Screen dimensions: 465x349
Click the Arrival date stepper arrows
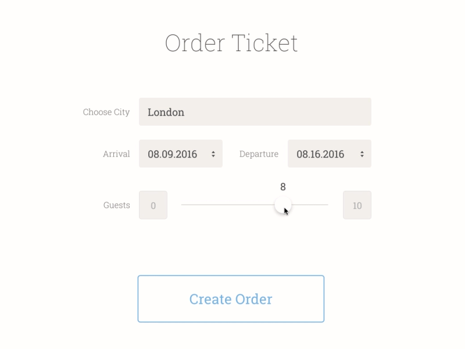pos(214,154)
